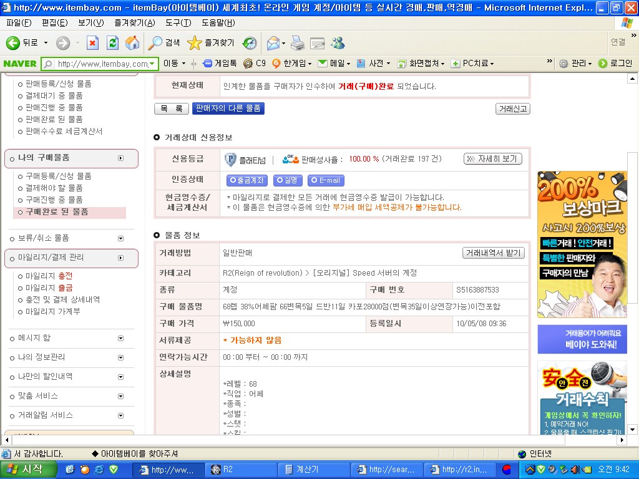This screenshot has width=639, height=479.
Task: Click the browser Stop button
Action: (x=92, y=42)
